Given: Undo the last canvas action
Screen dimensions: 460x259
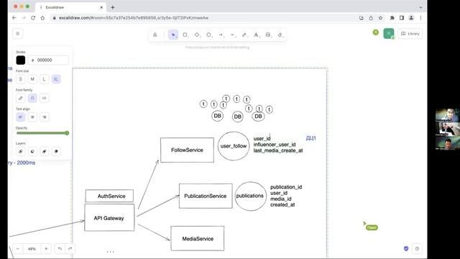Looking at the screenshot, I should tap(60, 249).
